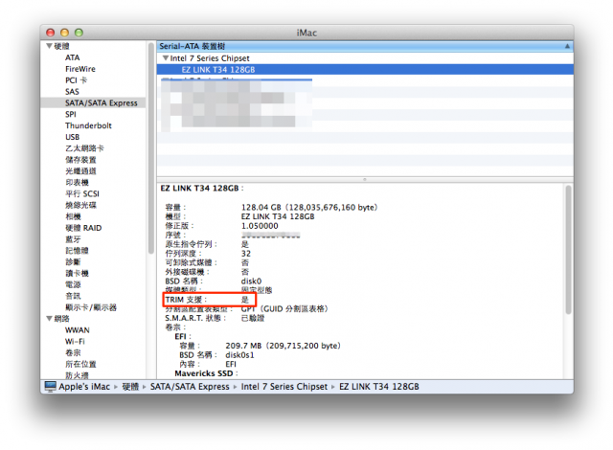
Task: Select 硬體 RAID in the sidebar
Action: point(83,228)
